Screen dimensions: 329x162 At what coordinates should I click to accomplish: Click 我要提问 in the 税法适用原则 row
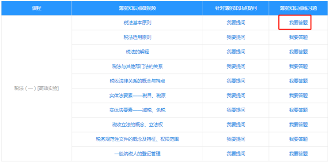pos(236,37)
